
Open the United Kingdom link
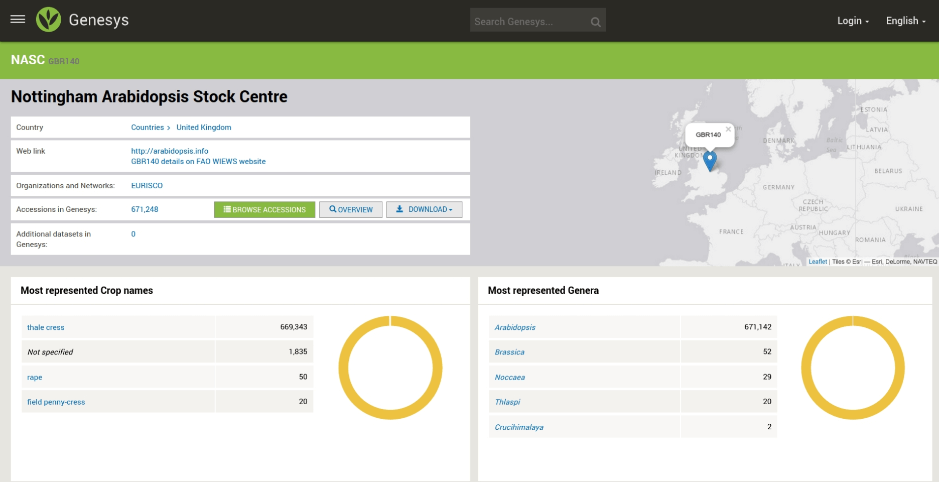coord(204,128)
